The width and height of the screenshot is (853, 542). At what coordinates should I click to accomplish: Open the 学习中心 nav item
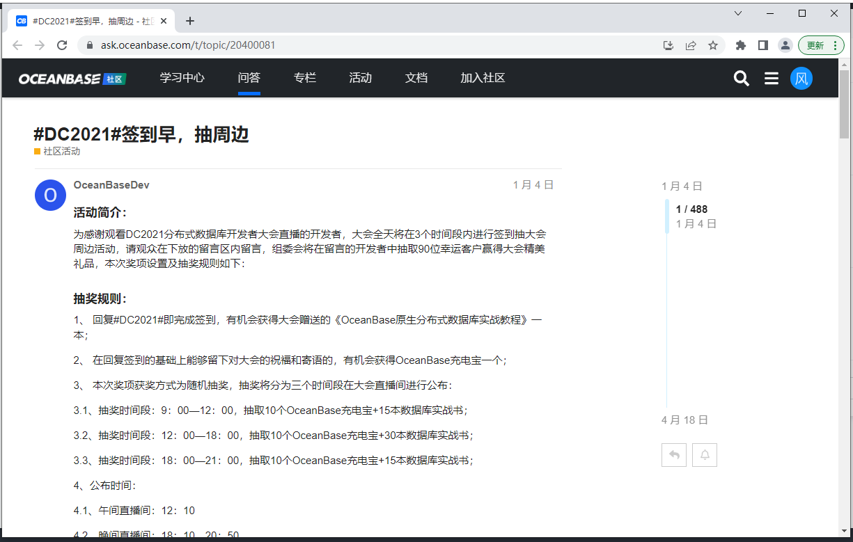(x=182, y=78)
